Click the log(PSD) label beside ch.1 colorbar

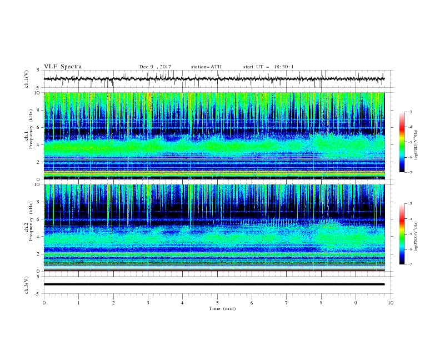pyautogui.click(x=416, y=145)
